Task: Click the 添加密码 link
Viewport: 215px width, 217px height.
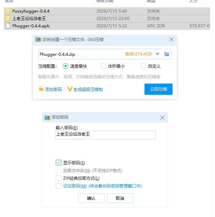Action: pos(53,90)
